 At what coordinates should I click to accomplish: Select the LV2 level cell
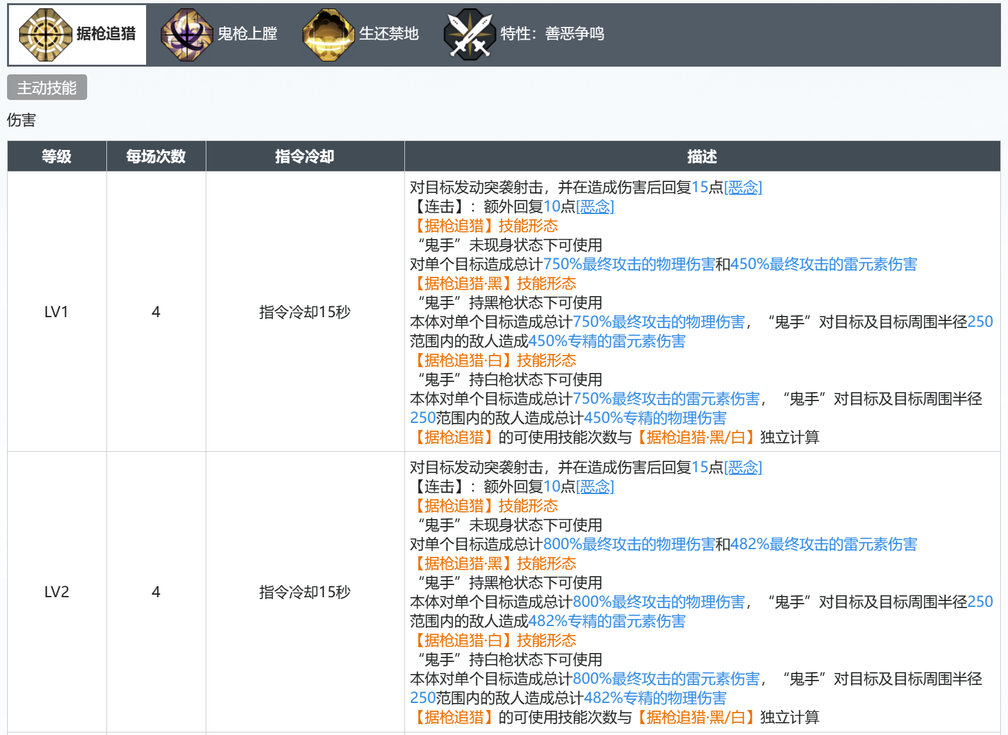click(56, 592)
